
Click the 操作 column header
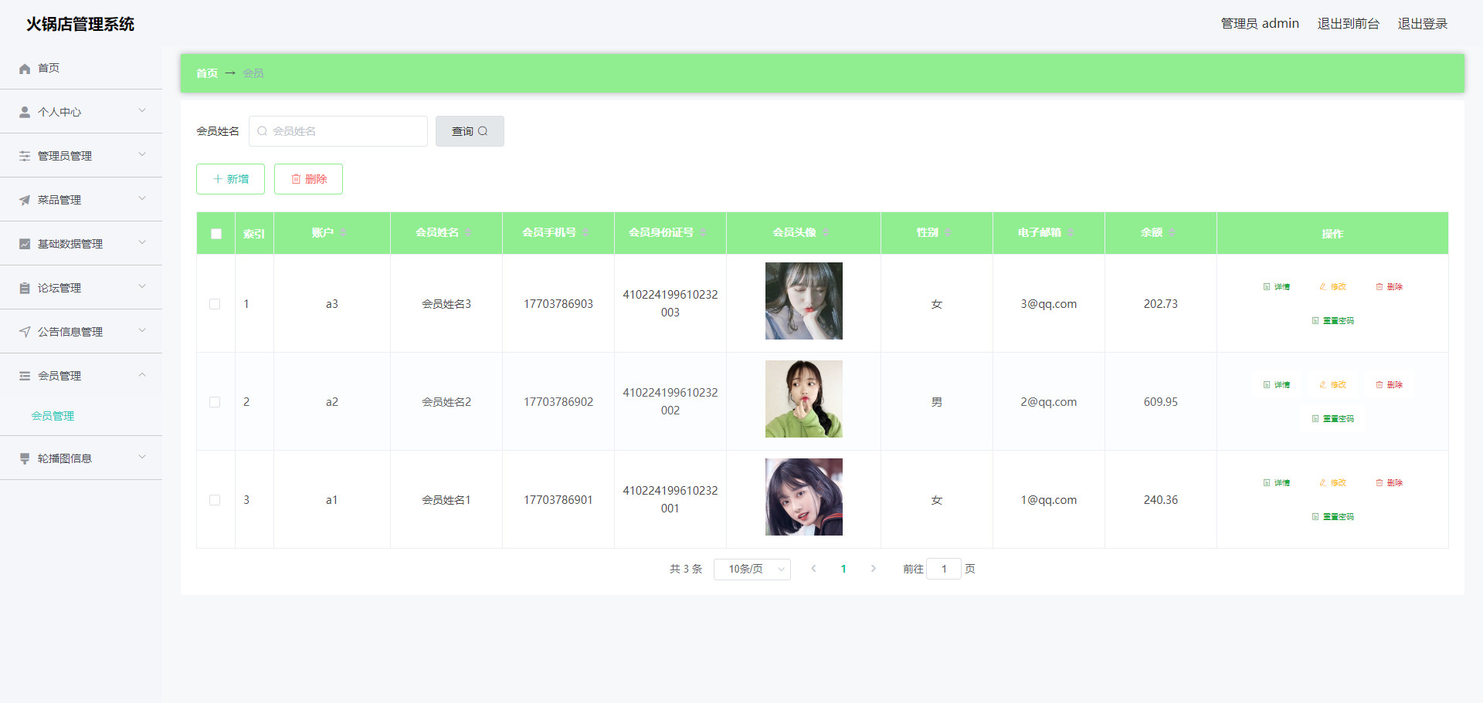coord(1332,234)
